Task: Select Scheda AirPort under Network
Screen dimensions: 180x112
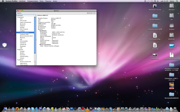Action: 24,56
